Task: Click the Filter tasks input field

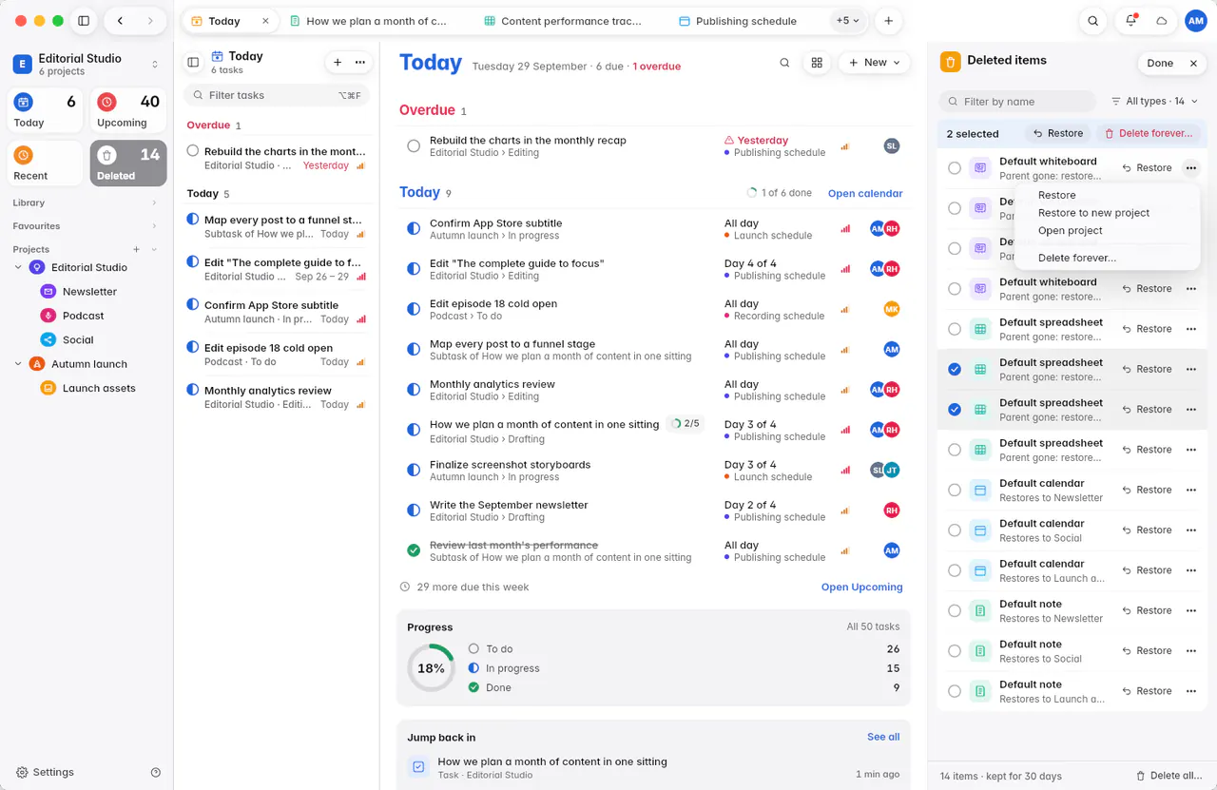Action: [x=277, y=95]
